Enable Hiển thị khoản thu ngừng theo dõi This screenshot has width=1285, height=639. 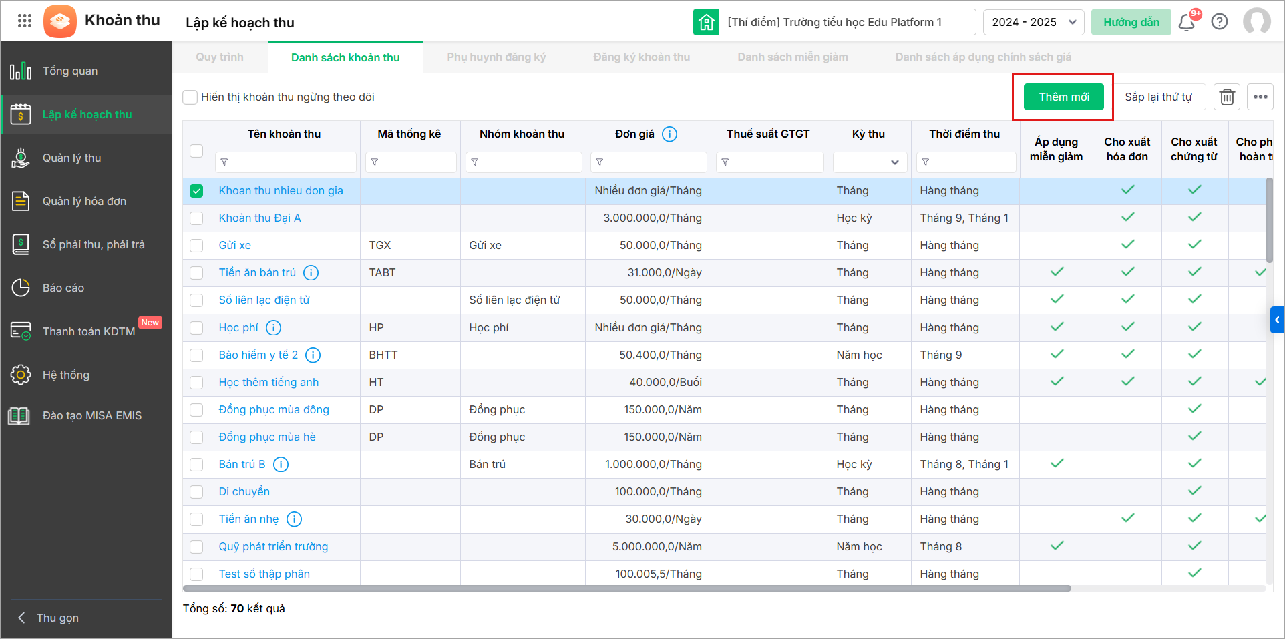point(190,97)
